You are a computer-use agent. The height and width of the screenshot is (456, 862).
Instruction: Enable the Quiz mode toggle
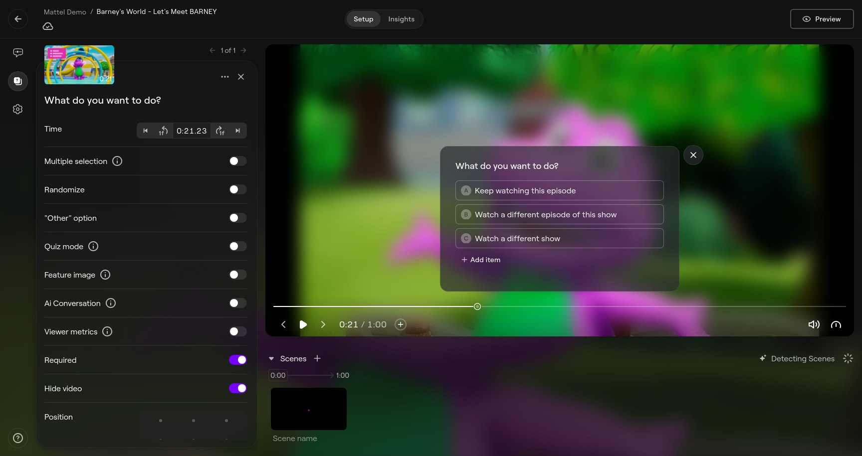click(237, 246)
